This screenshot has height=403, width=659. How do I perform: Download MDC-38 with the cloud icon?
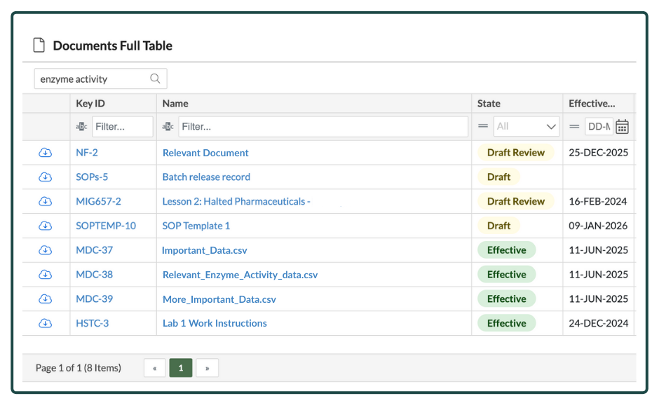(x=46, y=275)
